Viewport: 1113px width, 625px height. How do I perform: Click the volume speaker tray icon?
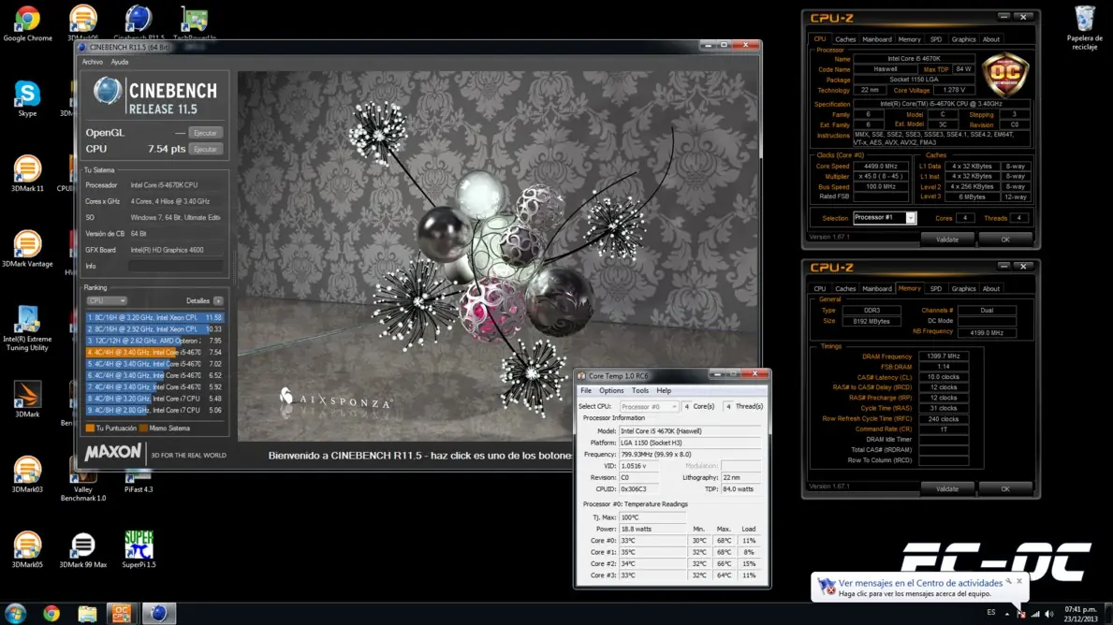click(x=1049, y=614)
